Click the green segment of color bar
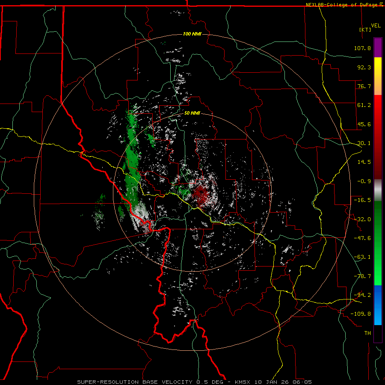 click(x=378, y=243)
